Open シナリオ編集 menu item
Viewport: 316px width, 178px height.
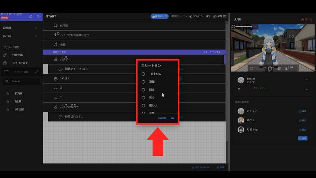coord(21,72)
